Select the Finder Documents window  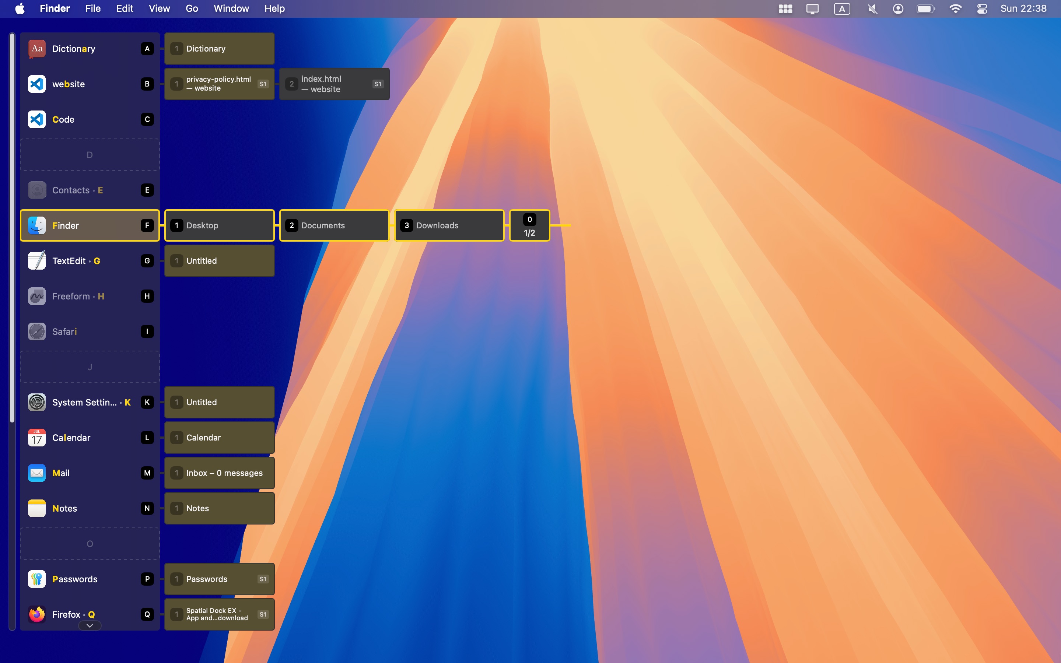coord(335,225)
